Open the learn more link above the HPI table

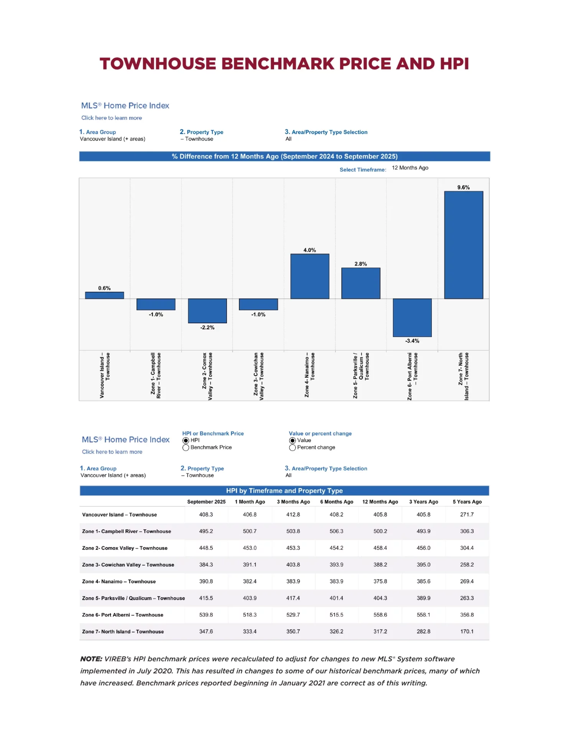click(x=112, y=452)
